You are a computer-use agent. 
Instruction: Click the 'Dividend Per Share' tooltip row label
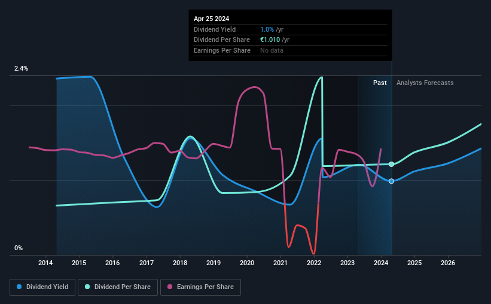(222, 40)
